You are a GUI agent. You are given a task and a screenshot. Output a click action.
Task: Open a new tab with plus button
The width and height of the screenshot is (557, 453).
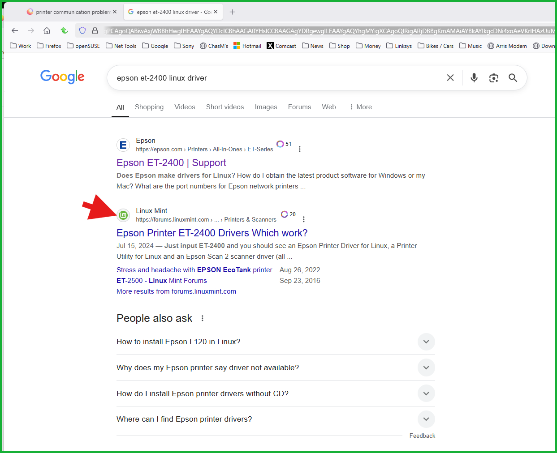click(x=232, y=12)
